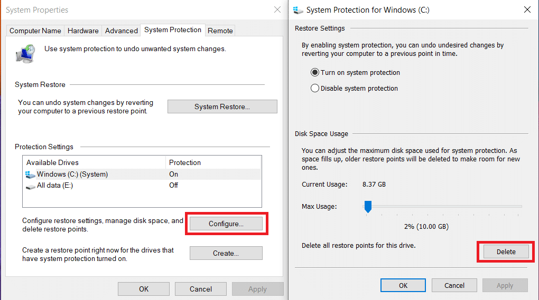Open Configure restore settings button

pyautogui.click(x=226, y=224)
